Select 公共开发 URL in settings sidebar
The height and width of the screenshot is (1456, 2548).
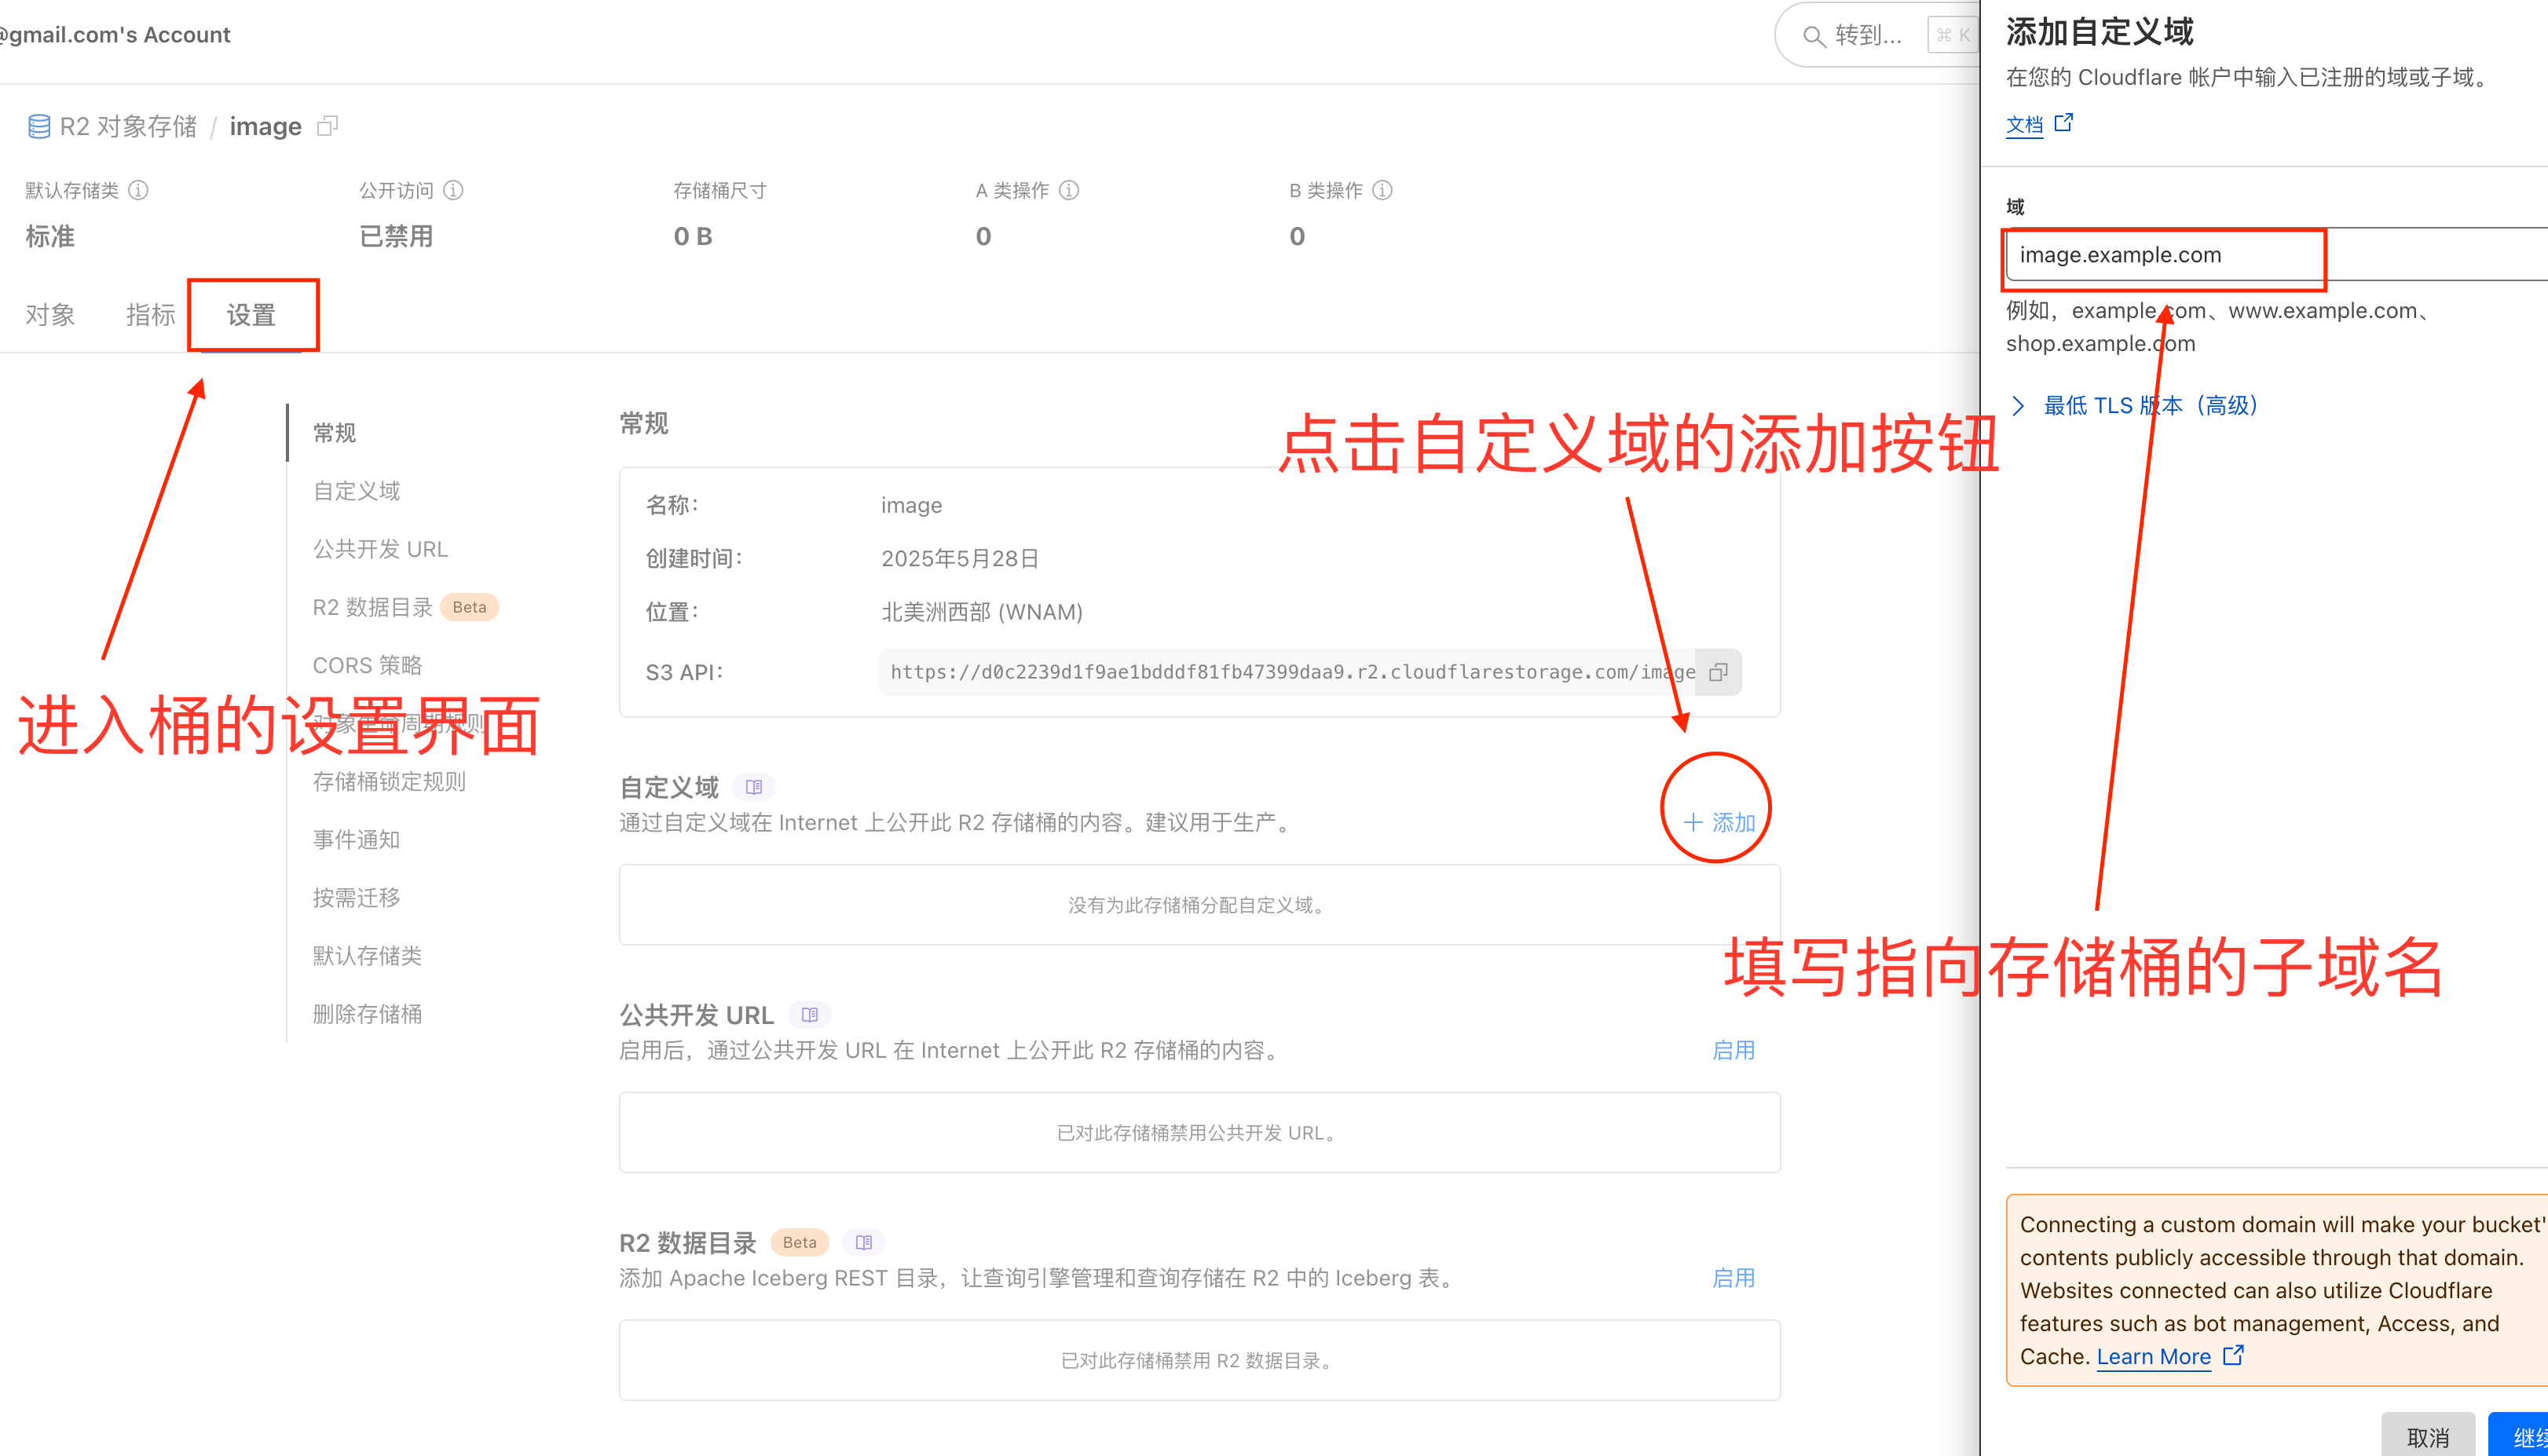[x=380, y=549]
